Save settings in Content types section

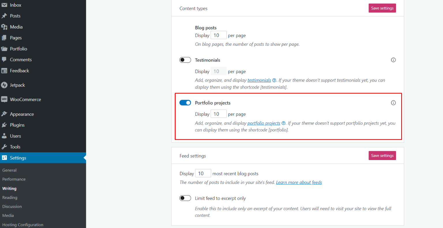click(x=382, y=8)
